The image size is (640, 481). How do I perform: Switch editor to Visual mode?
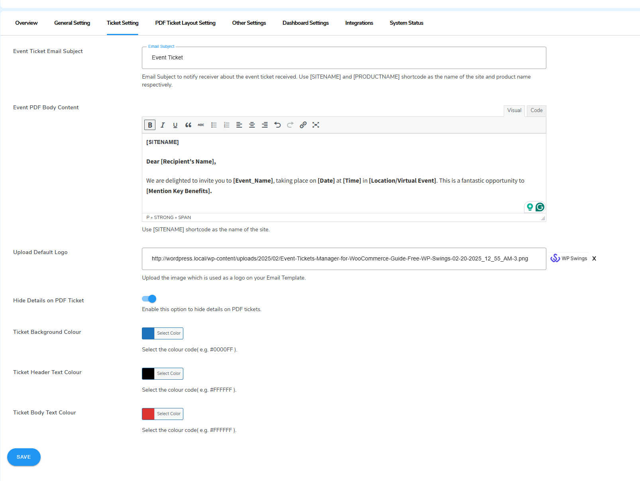(x=514, y=110)
